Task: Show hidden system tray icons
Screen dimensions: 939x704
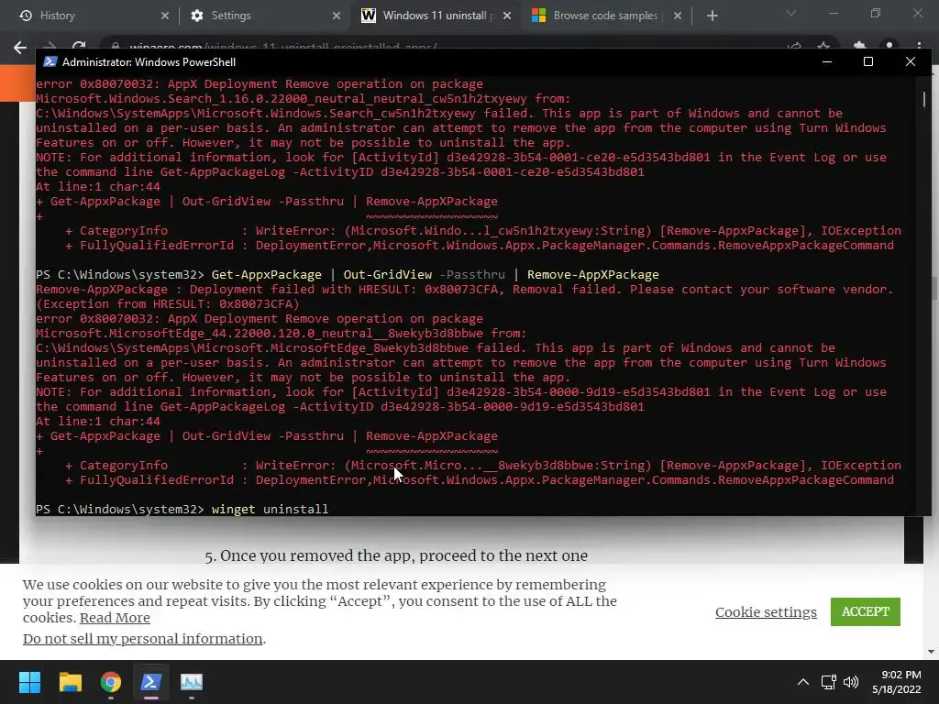Action: pos(803,682)
